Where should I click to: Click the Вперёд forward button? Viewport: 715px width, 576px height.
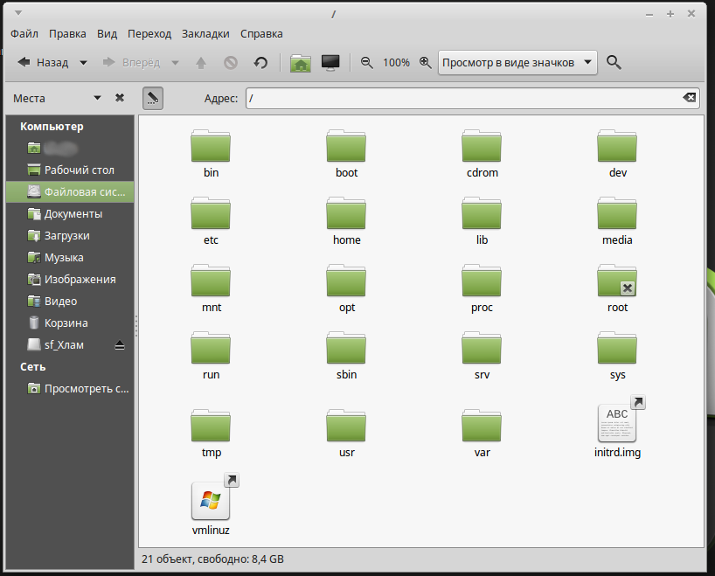pos(131,62)
